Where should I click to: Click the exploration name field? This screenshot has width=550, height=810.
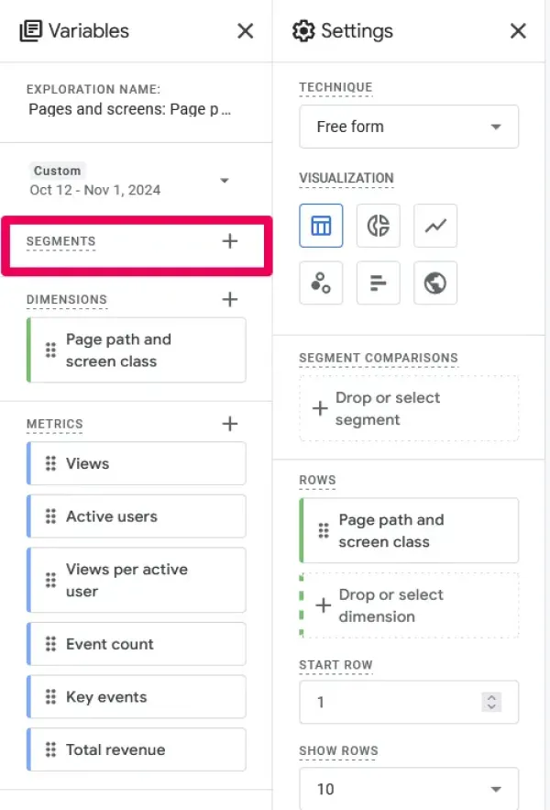pyautogui.click(x=130, y=109)
